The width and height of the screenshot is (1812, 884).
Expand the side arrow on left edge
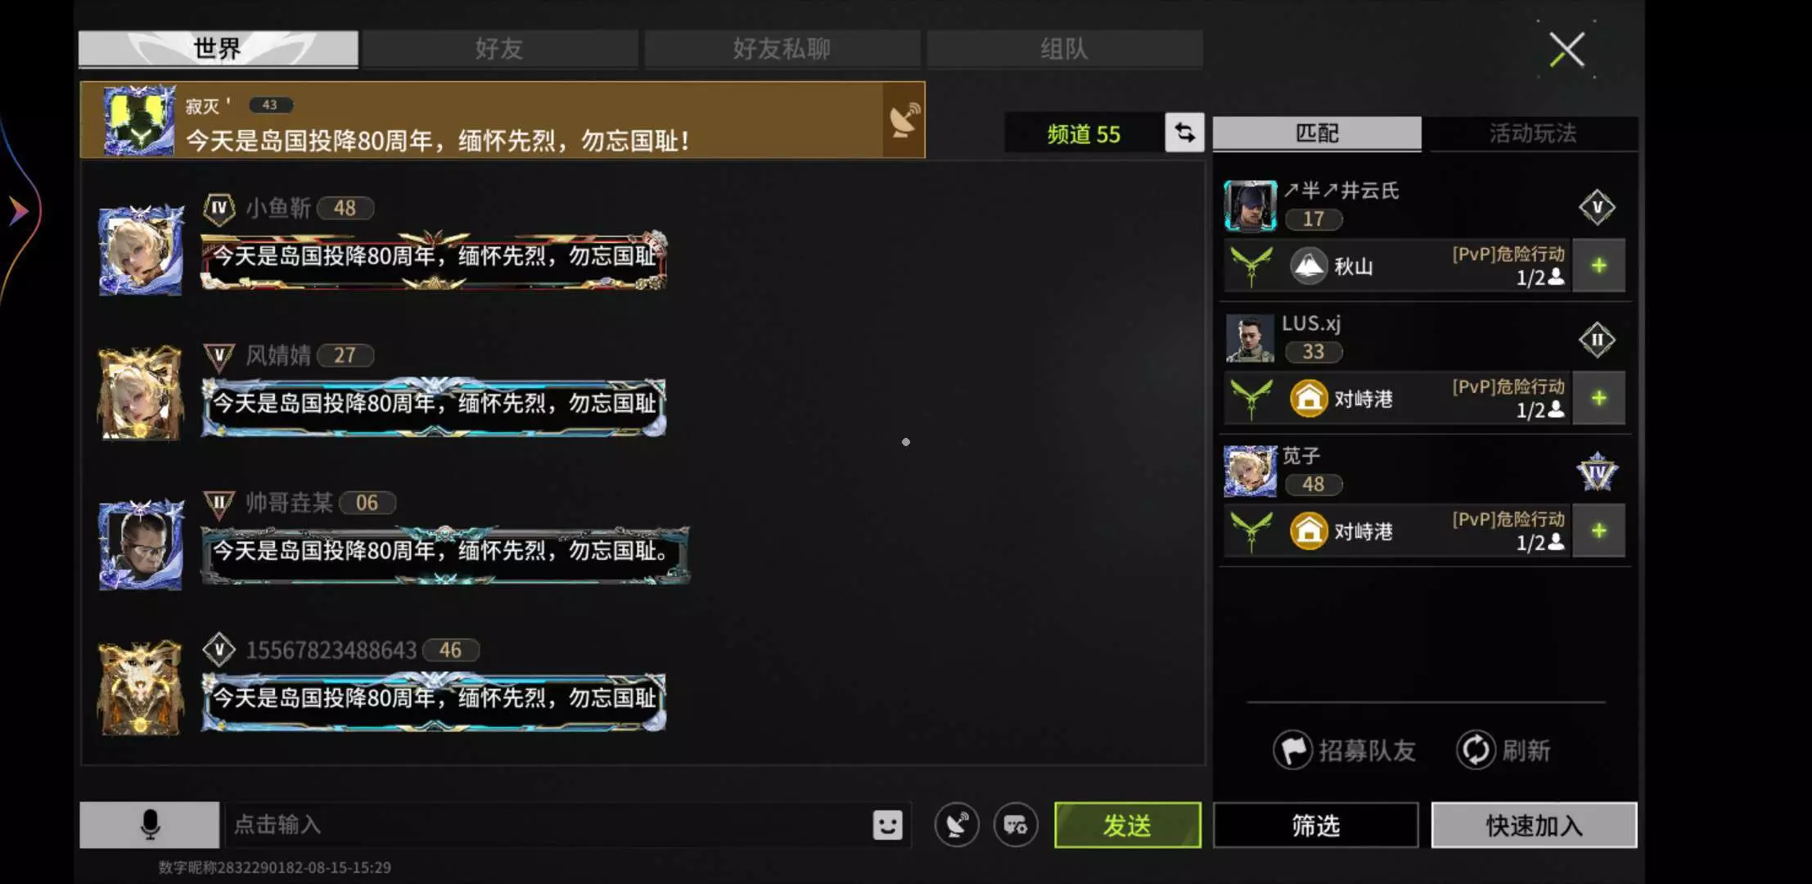click(x=18, y=211)
